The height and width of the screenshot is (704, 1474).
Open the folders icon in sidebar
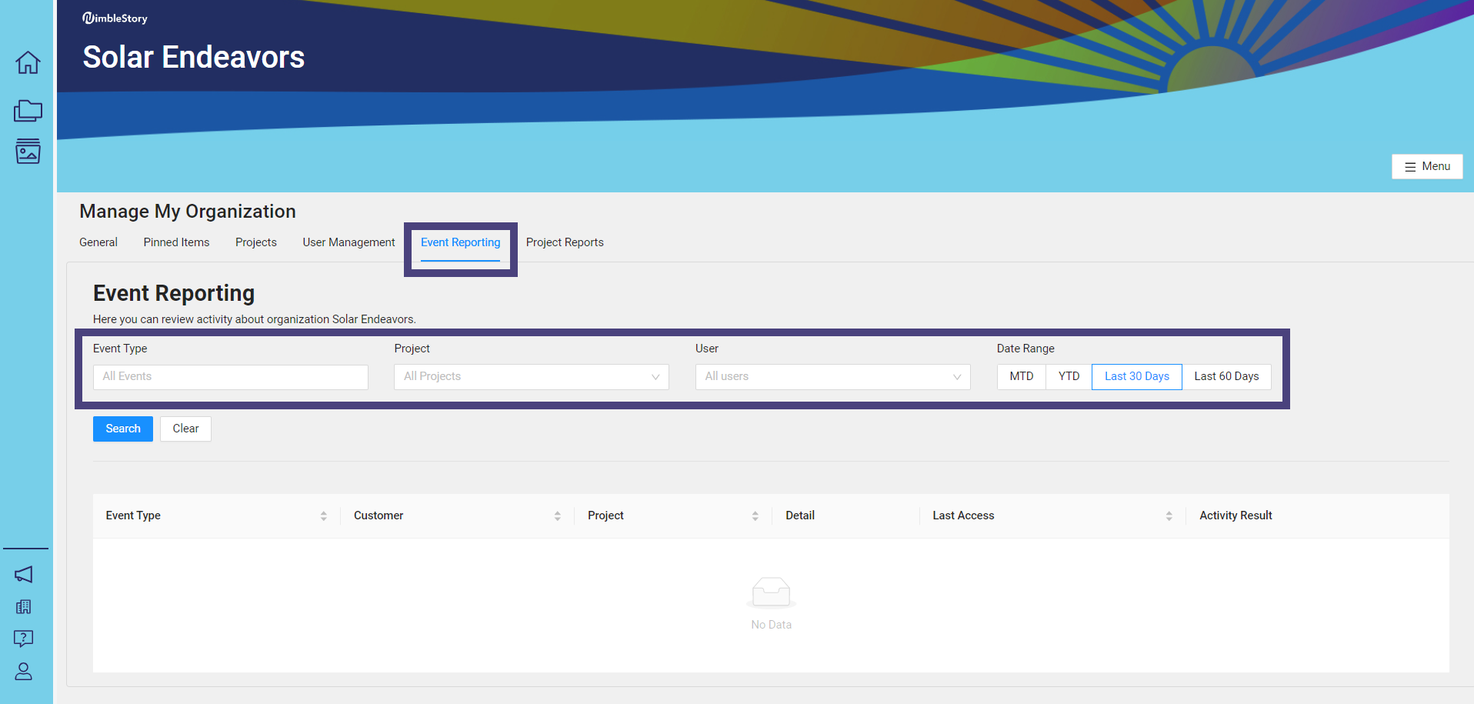28,111
